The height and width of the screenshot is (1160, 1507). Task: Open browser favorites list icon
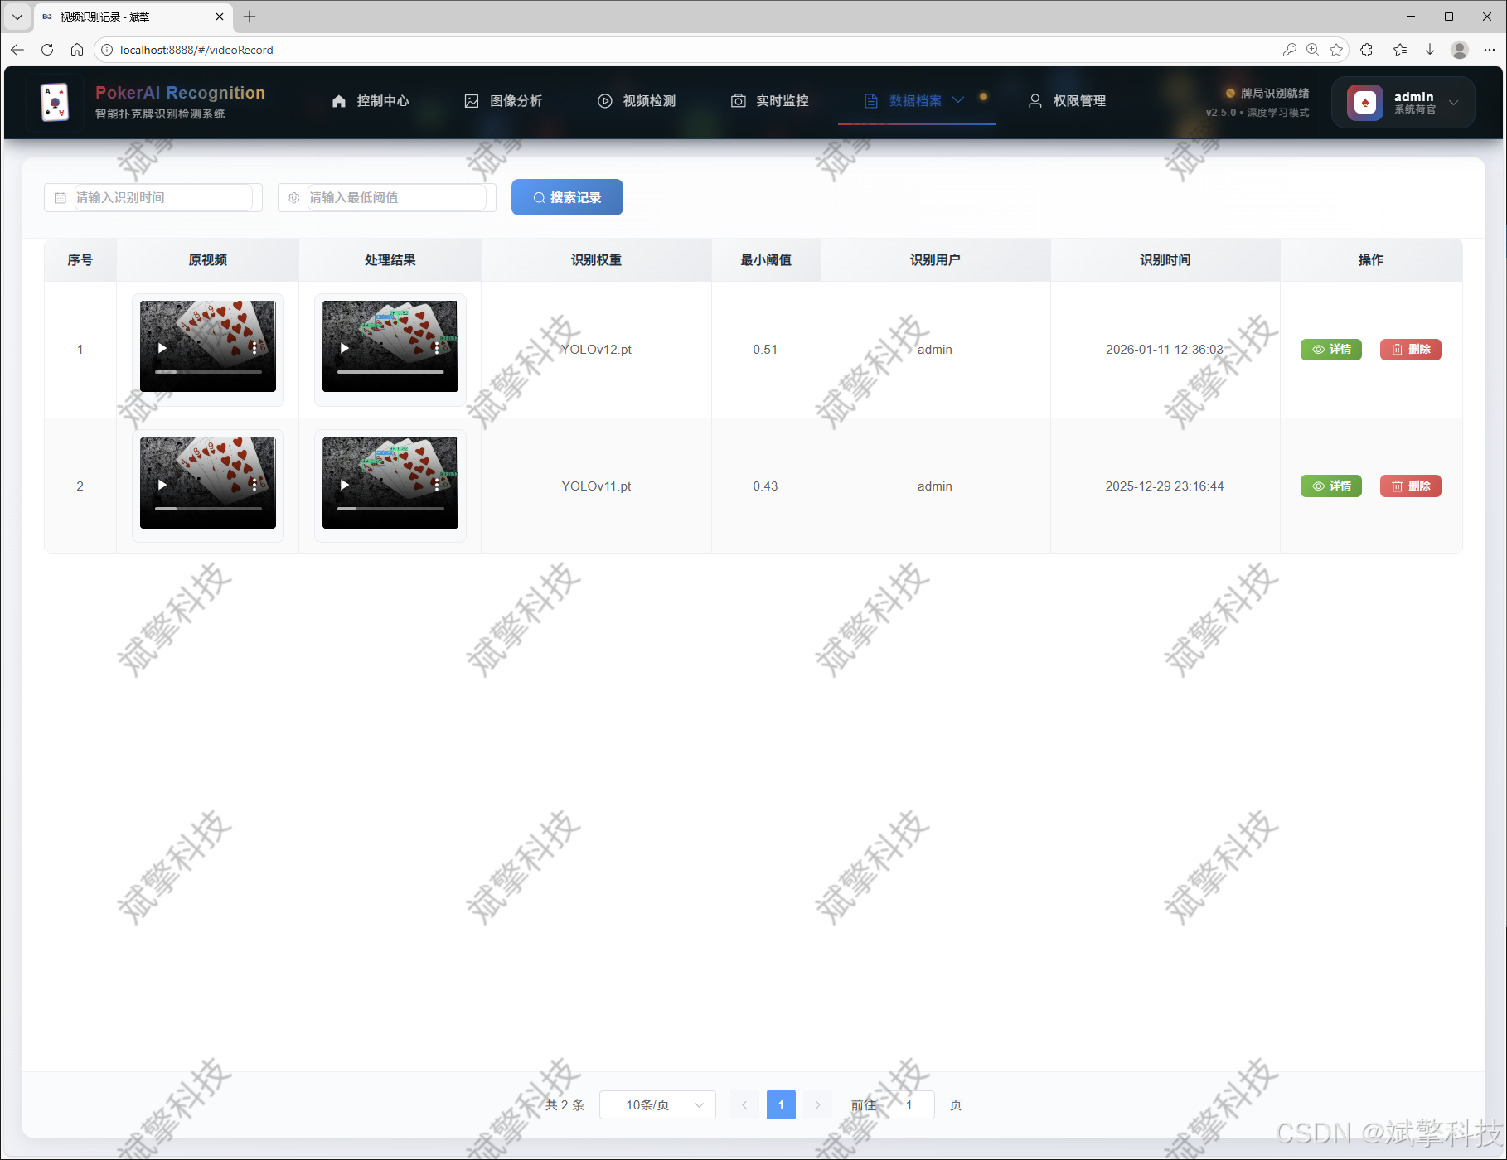pyautogui.click(x=1400, y=50)
